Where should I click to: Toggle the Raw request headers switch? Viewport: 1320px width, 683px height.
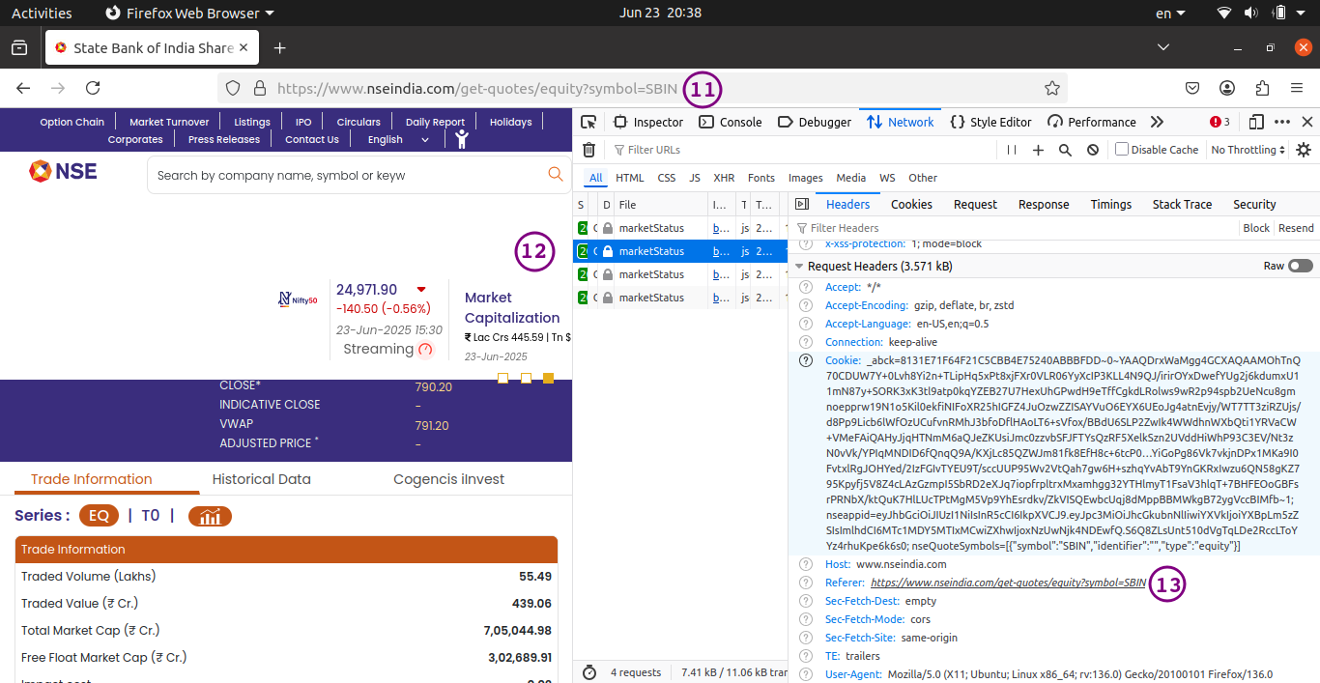tap(1300, 266)
